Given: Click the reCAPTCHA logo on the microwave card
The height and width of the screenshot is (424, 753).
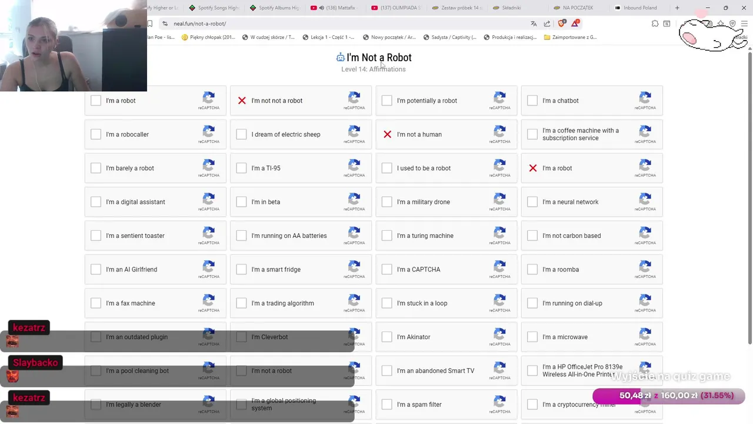Looking at the screenshot, I should [x=645, y=334].
